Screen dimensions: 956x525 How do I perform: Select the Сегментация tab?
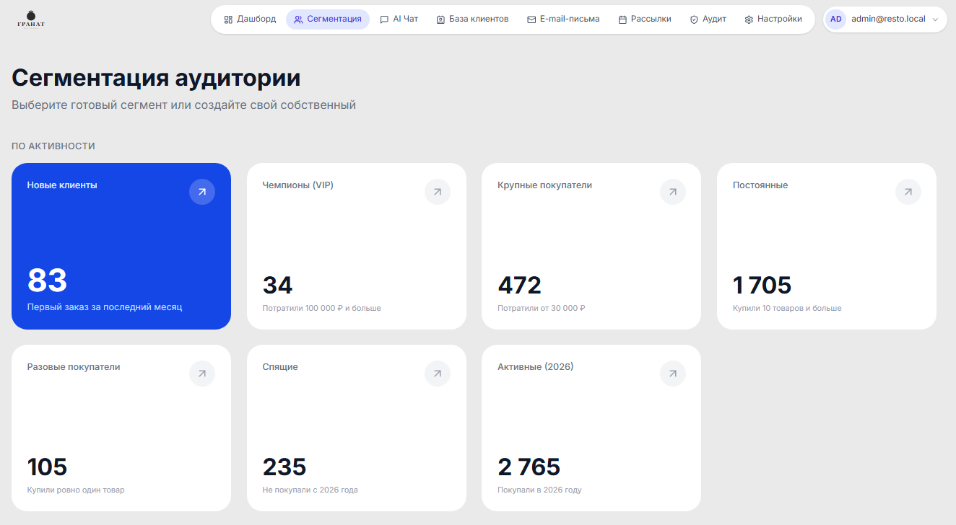click(x=328, y=19)
